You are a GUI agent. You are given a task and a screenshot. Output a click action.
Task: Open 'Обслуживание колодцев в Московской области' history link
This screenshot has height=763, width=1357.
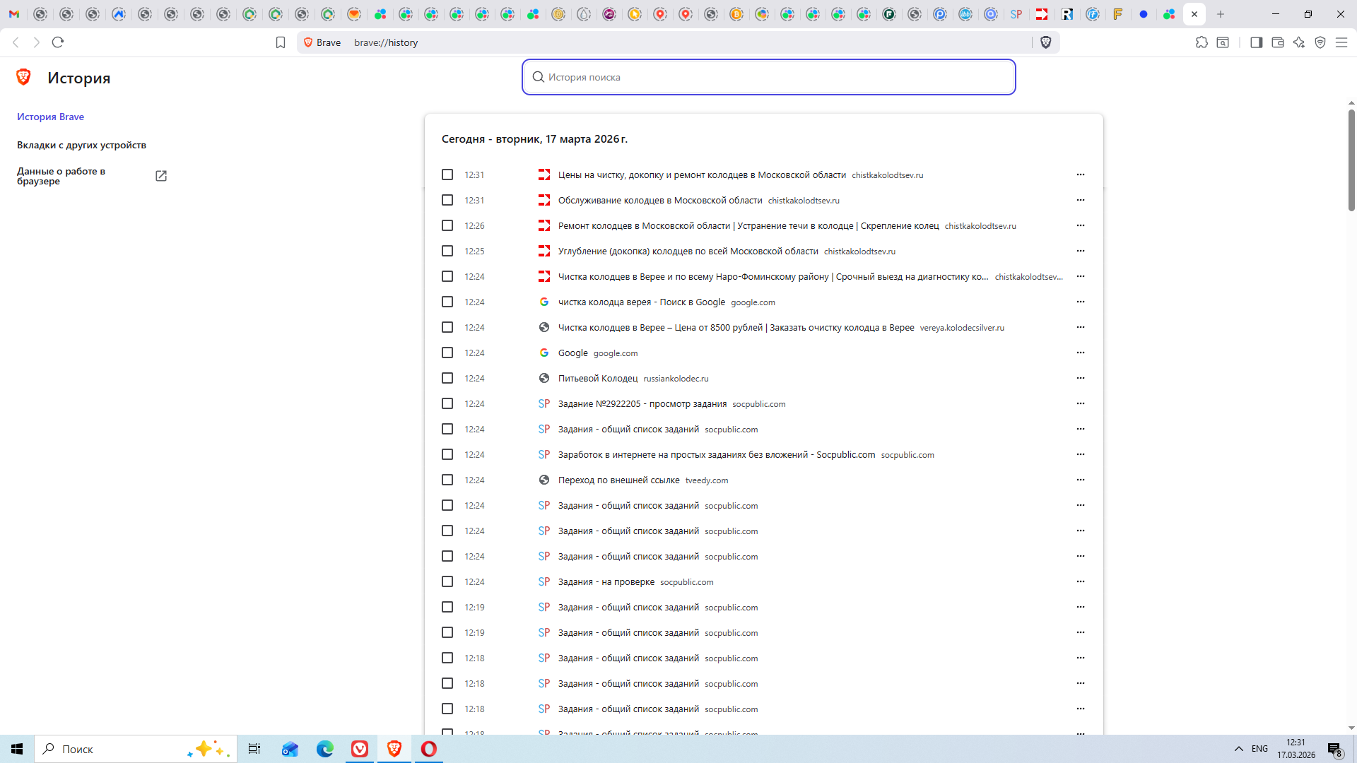click(659, 201)
